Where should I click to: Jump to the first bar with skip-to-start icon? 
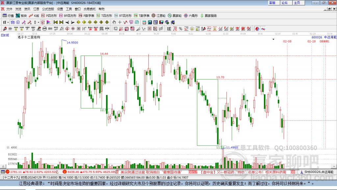[55, 22]
